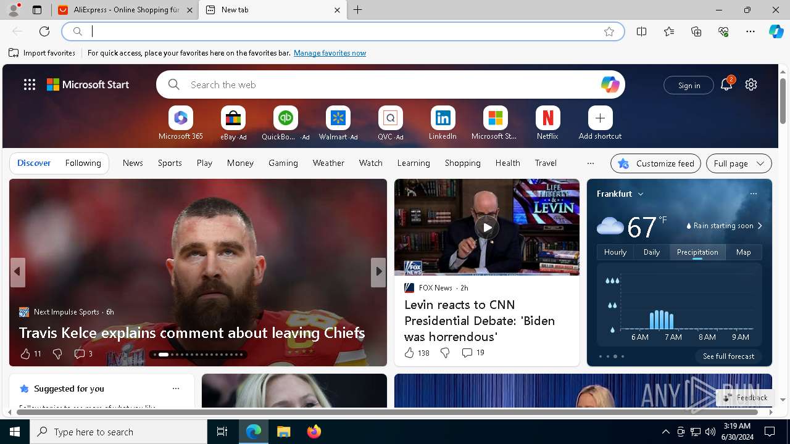Open the QVC shortcut tile
Viewport: 790px width, 444px height.
390,123
